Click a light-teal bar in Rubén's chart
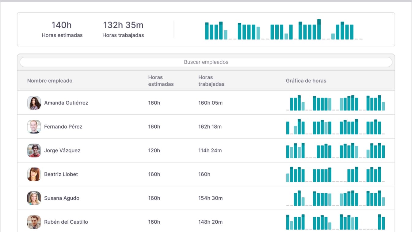The height and width of the screenshot is (232, 412). [x=292, y=225]
